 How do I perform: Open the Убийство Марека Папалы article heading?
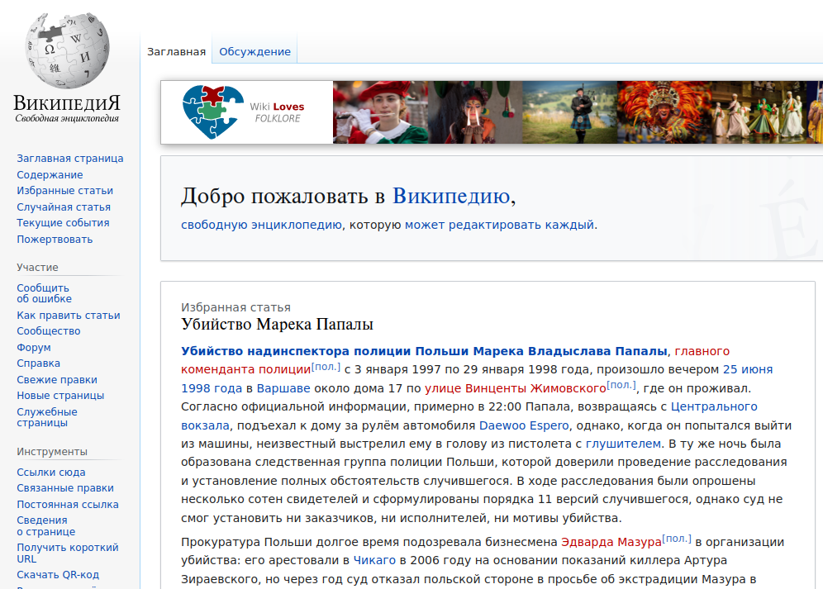coord(277,324)
